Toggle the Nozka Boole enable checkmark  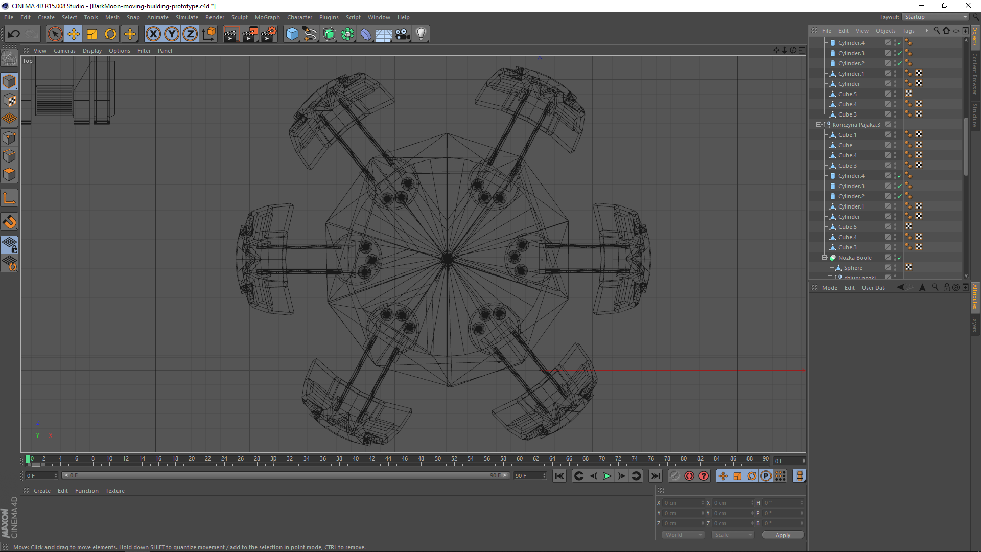pos(900,258)
